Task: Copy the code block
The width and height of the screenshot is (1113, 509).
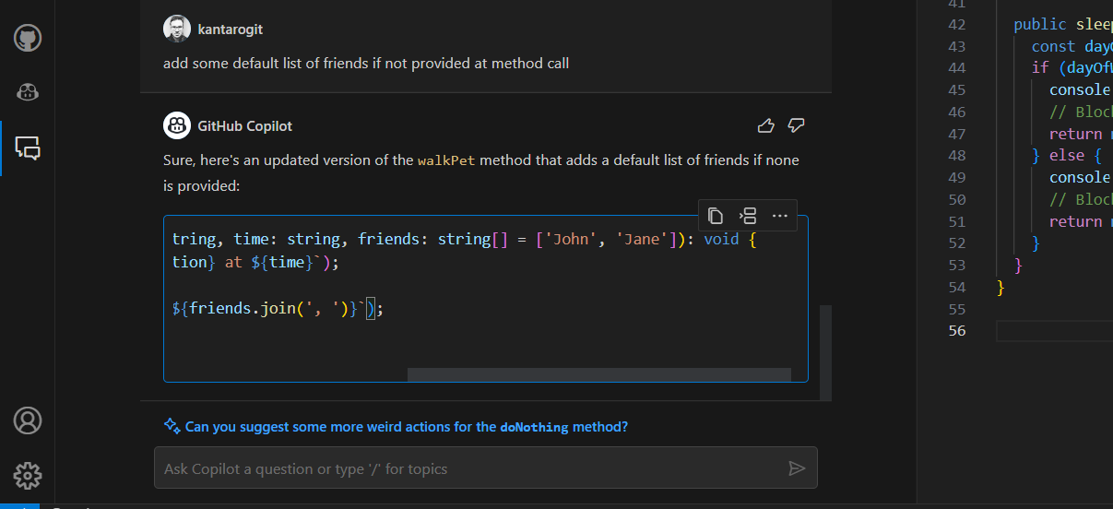Action: pyautogui.click(x=716, y=216)
